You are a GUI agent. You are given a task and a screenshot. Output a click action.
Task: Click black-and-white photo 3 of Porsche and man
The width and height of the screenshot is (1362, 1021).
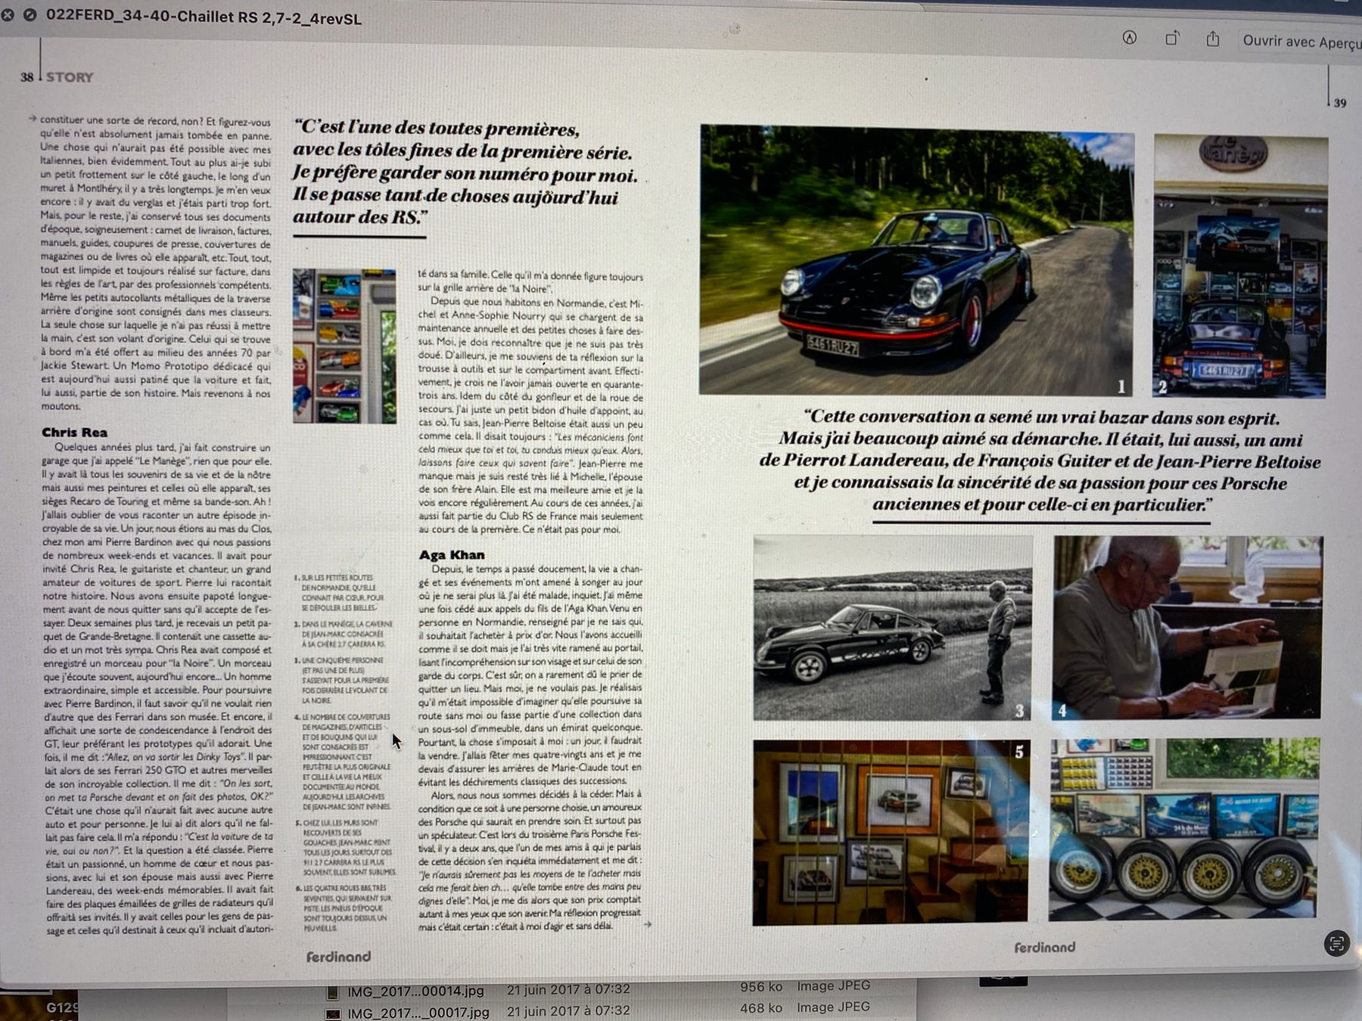[x=892, y=628]
